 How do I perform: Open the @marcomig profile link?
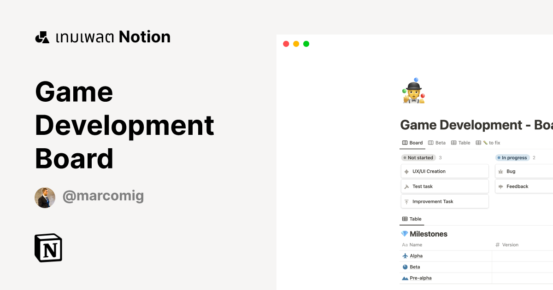pos(103,196)
